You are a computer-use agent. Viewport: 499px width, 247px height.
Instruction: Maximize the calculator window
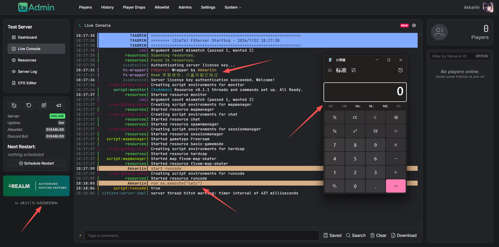pyautogui.click(x=389, y=60)
